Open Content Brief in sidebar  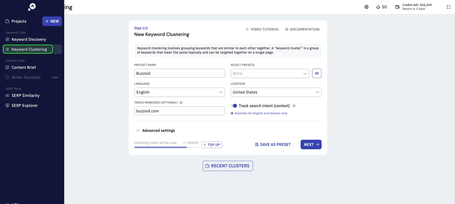(x=24, y=67)
